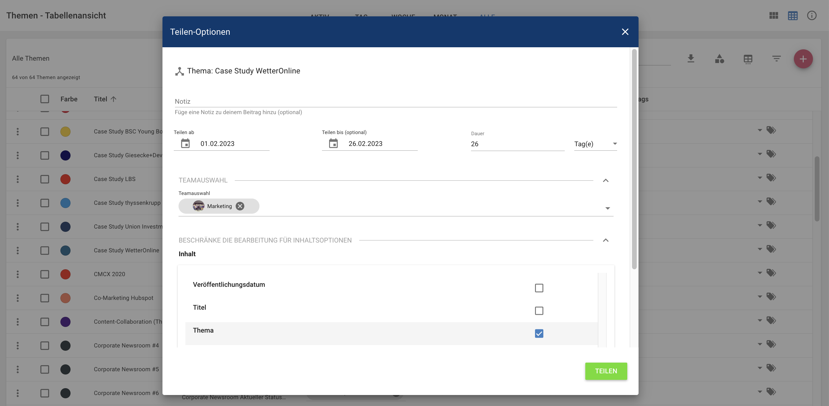Open the Teilen ab calendar picker
Viewport: 829px width, 406px height.
point(185,143)
